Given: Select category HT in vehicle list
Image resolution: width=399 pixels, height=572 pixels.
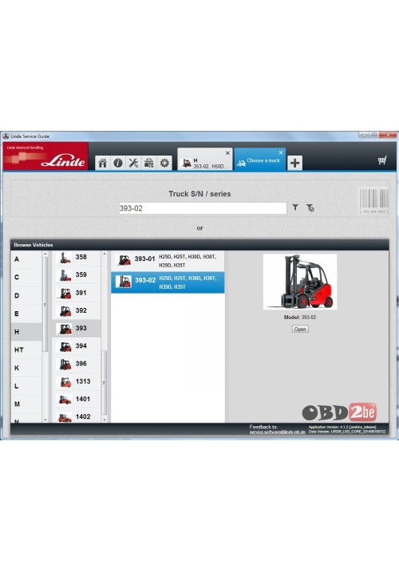Looking at the screenshot, I should [26, 350].
